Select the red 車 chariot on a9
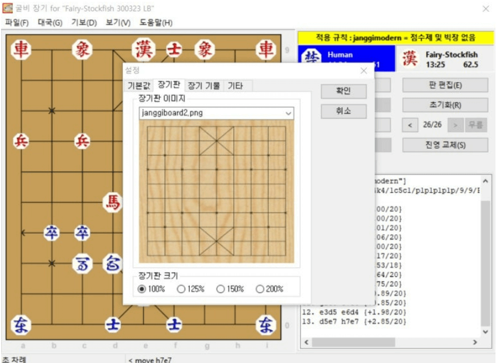The width and height of the screenshot is (496, 363). click(x=21, y=50)
